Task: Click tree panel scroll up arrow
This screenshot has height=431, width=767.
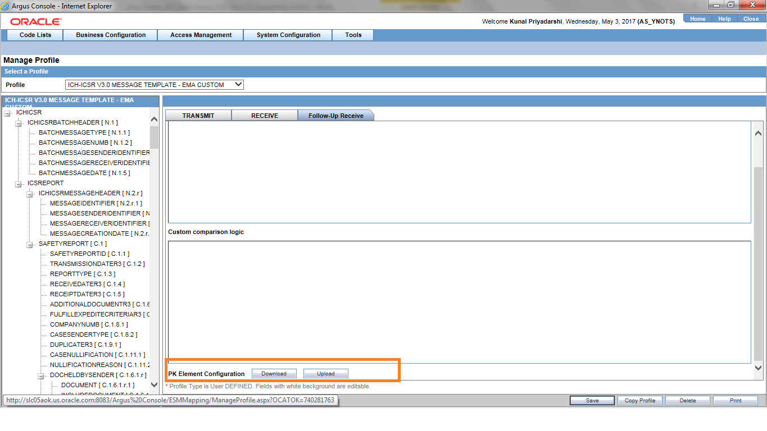Action: click(x=155, y=119)
